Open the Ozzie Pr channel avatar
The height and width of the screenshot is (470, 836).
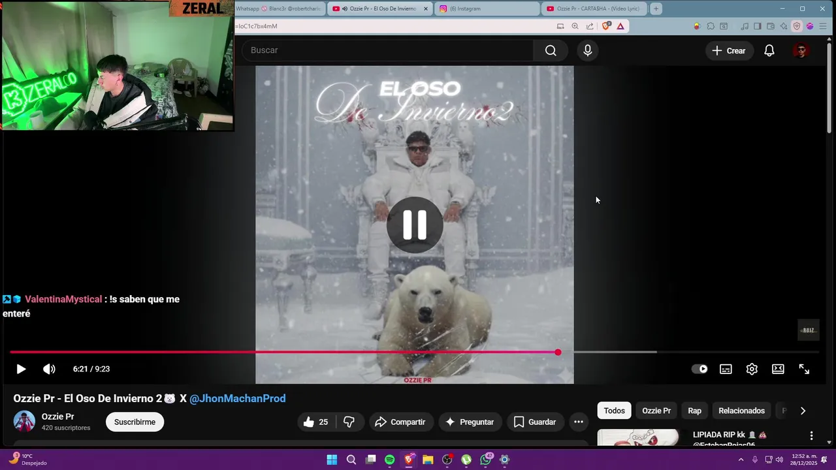[24, 422]
